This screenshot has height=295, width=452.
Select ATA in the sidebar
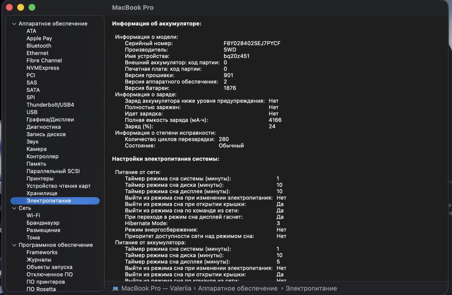click(31, 31)
